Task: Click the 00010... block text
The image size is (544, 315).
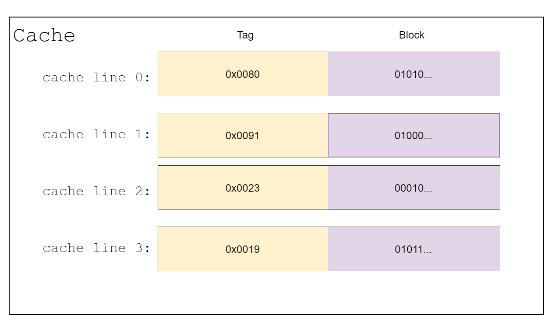Action: tap(413, 188)
